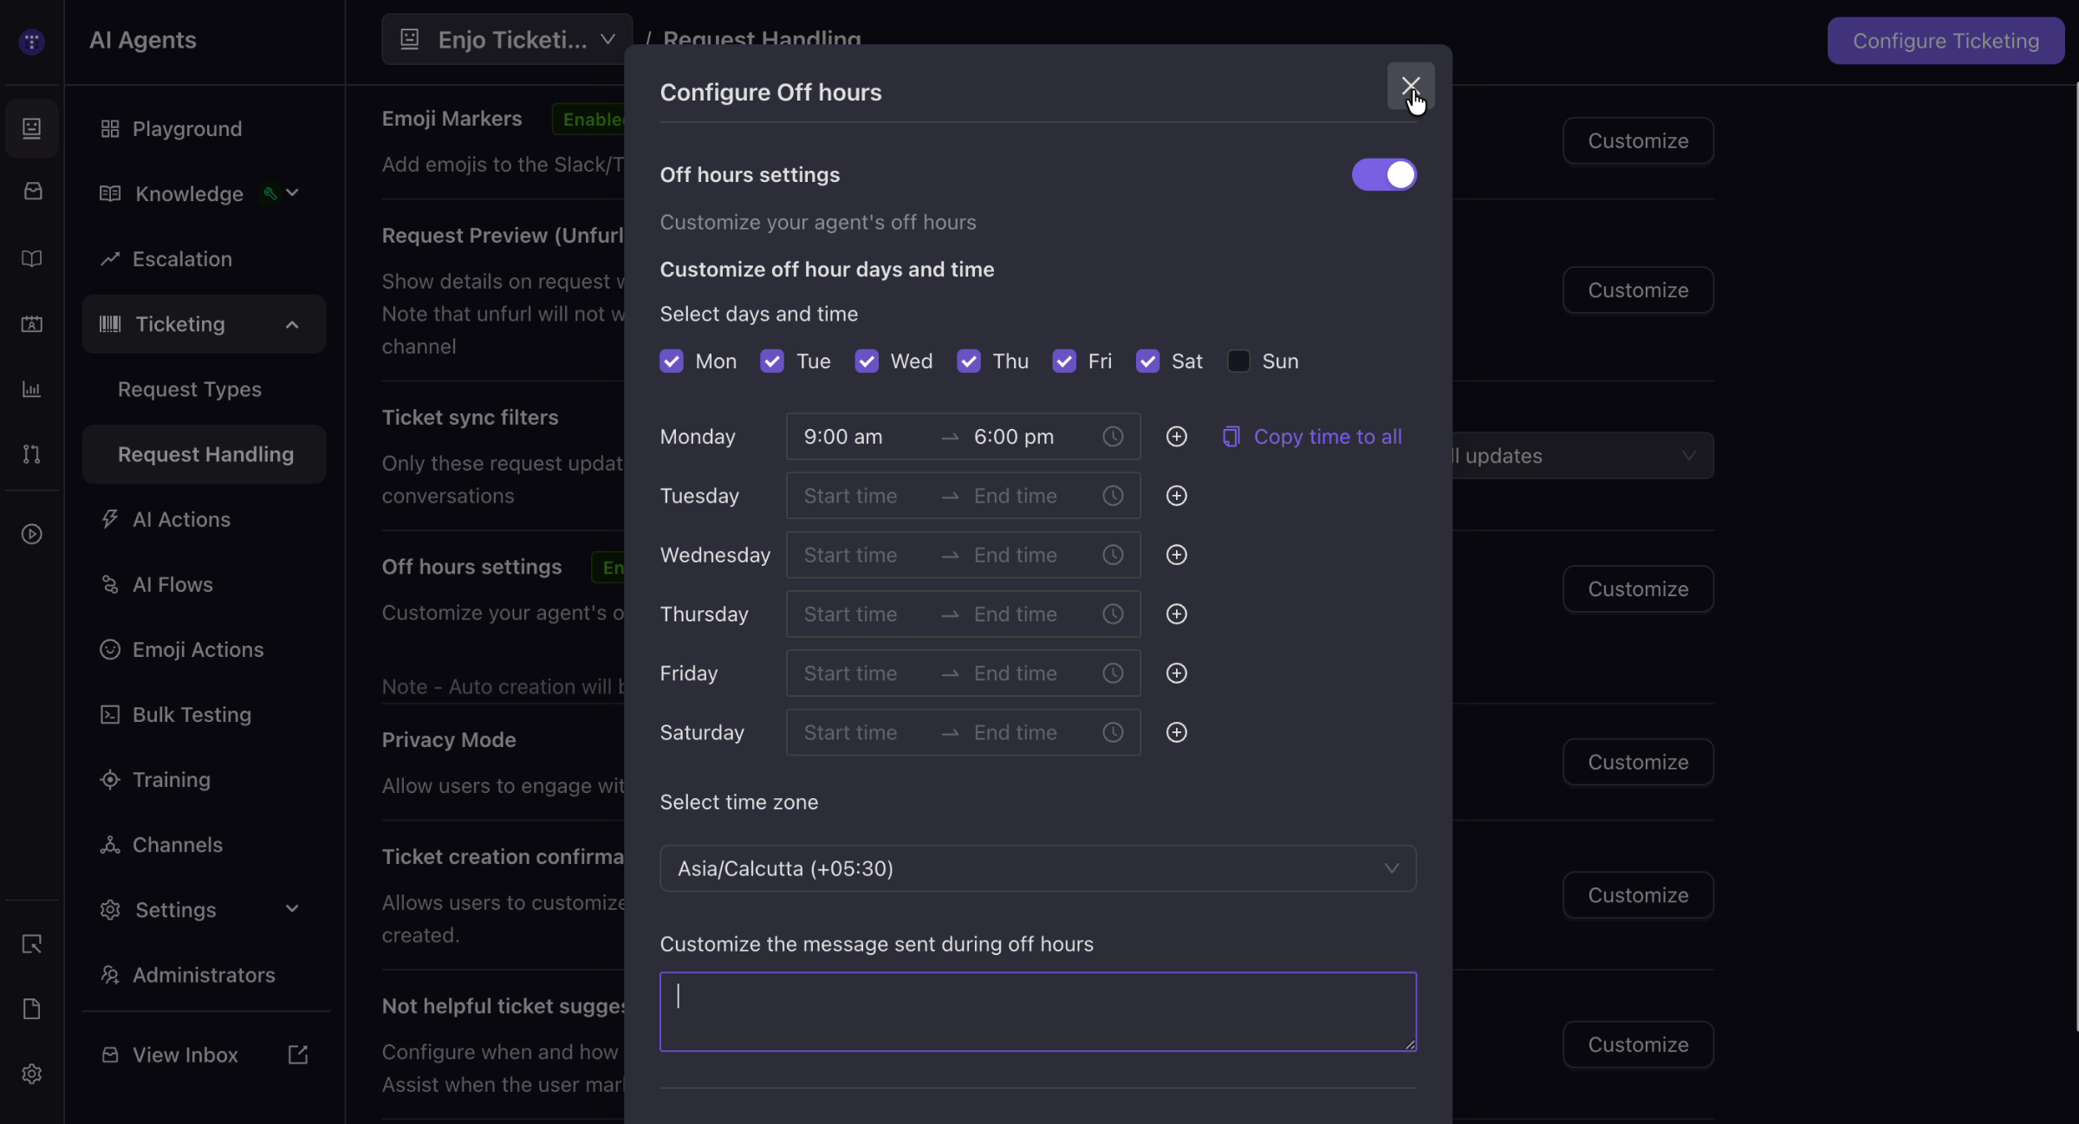Open Bulk Testing page
This screenshot has width=2079, height=1124.
pyautogui.click(x=204, y=715)
